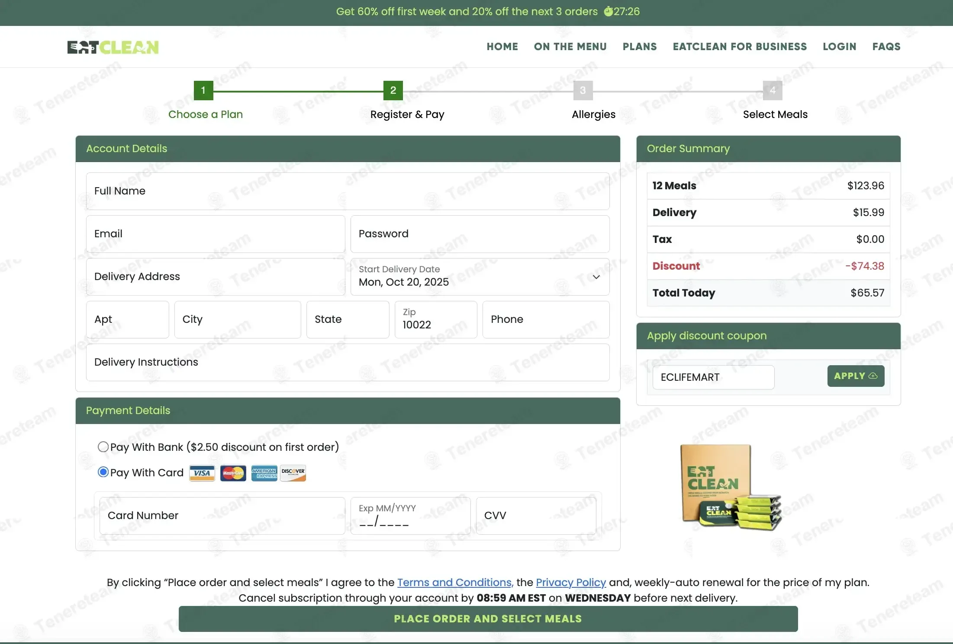Focus the Exp MM/YYYY field
This screenshot has height=644, width=953.
(411, 516)
